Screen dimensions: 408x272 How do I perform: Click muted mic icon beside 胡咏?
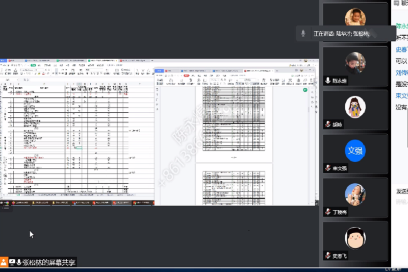point(327,125)
